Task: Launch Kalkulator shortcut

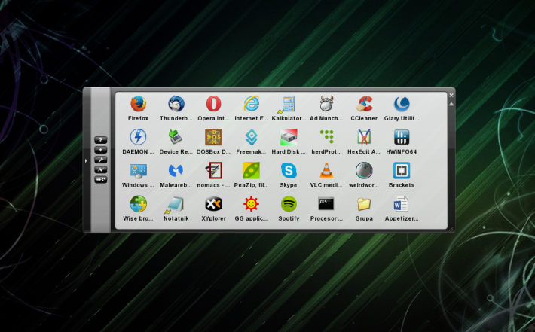Action: coord(289,104)
